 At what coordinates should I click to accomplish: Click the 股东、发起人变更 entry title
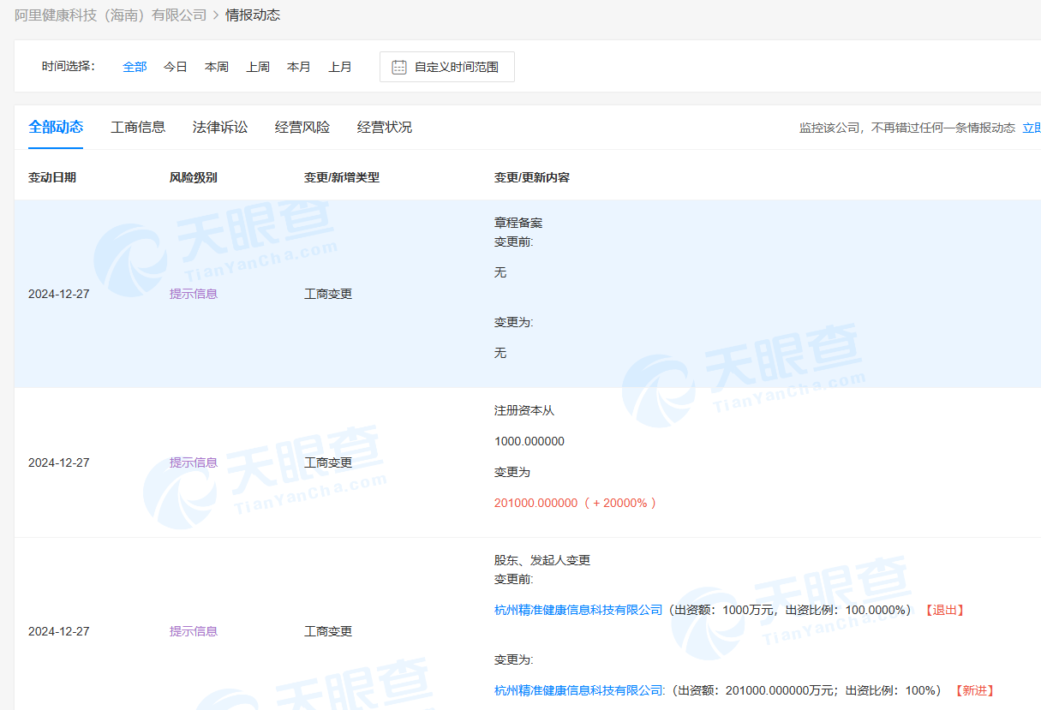(x=542, y=560)
